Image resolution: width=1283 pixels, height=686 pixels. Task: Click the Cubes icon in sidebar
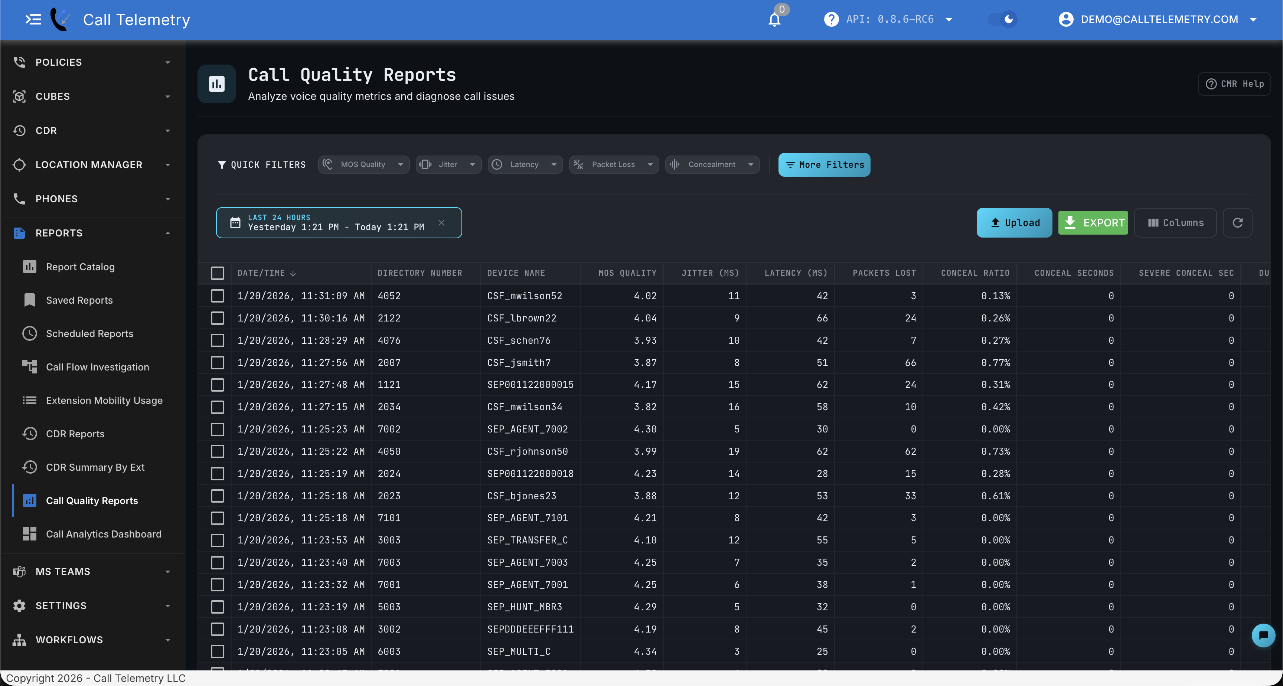(19, 96)
